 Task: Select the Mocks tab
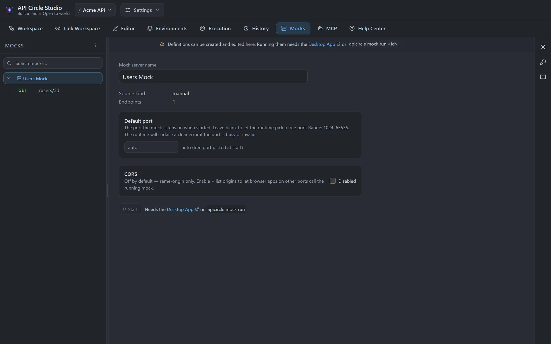(x=293, y=28)
